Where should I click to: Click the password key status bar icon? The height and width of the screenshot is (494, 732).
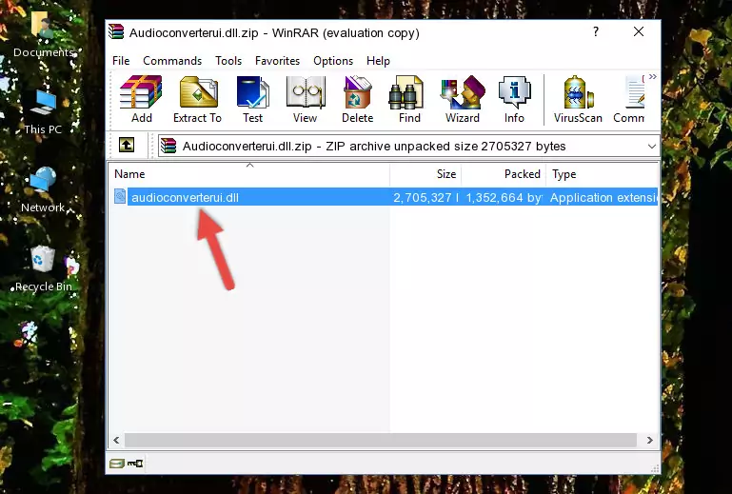(135, 464)
